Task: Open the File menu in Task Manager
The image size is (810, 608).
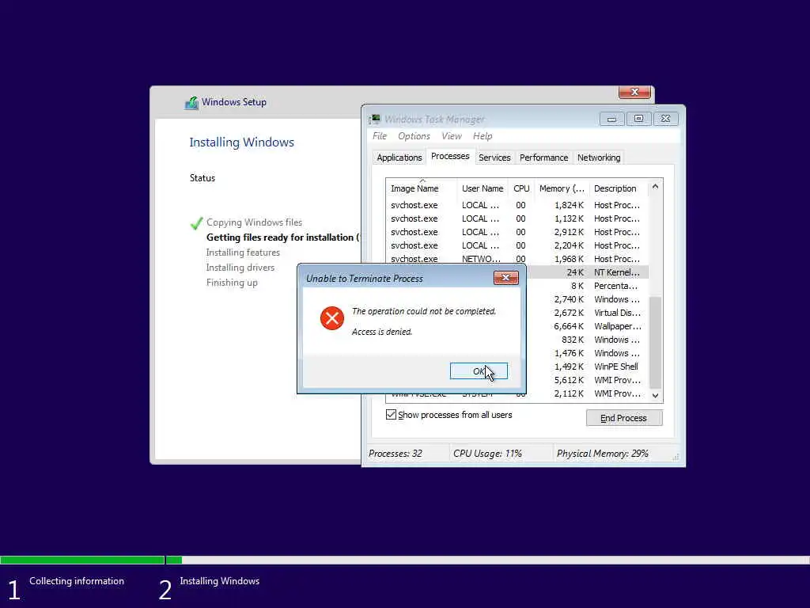Action: tap(379, 136)
